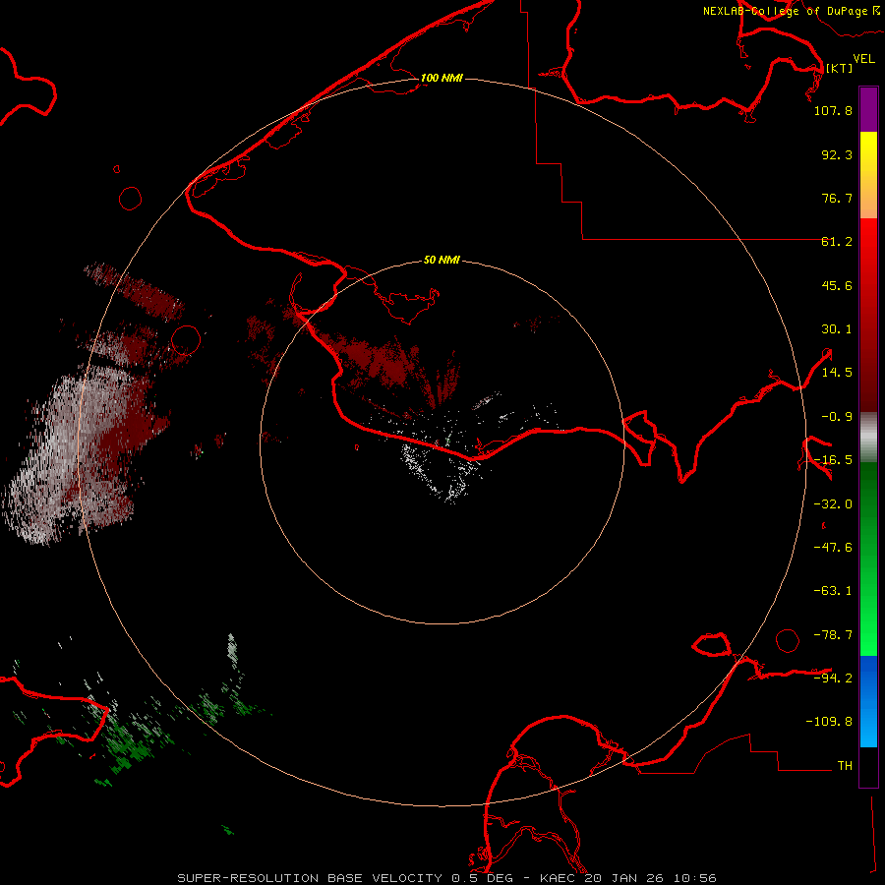Click the 92.3 legend value

pos(837,154)
